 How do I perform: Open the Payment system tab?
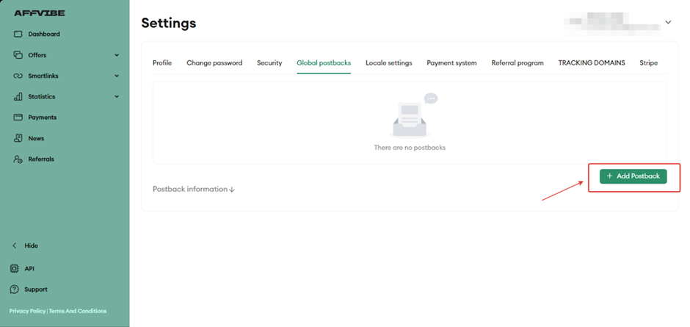451,63
